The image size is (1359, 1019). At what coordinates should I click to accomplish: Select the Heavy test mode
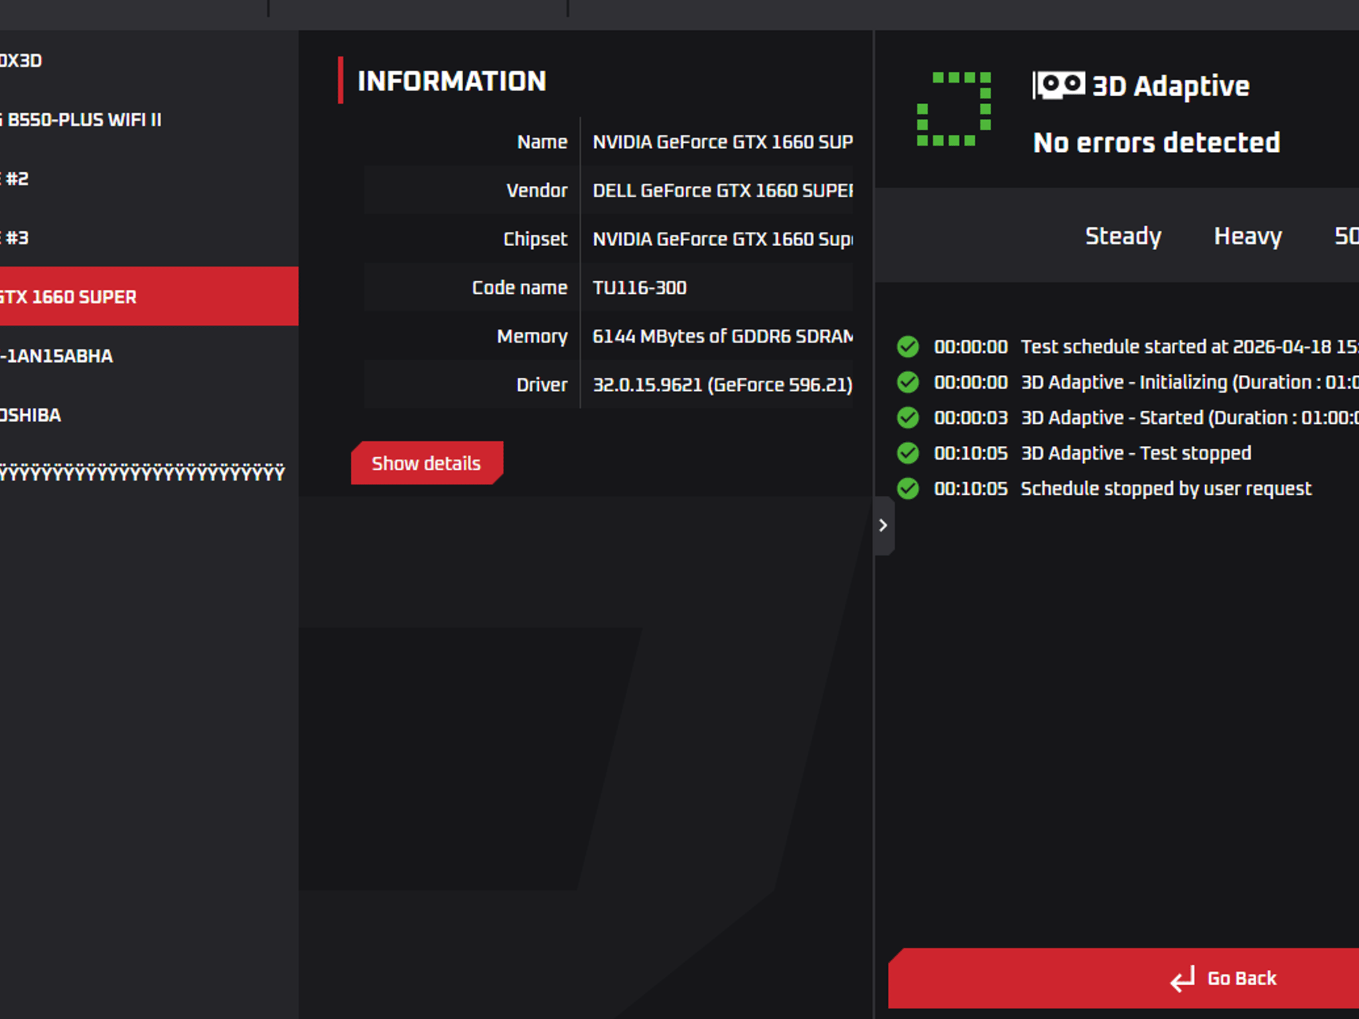point(1248,236)
